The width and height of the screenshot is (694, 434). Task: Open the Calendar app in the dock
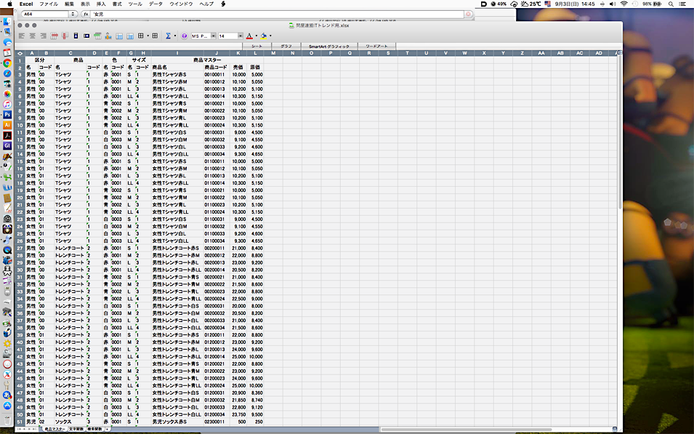(7, 52)
